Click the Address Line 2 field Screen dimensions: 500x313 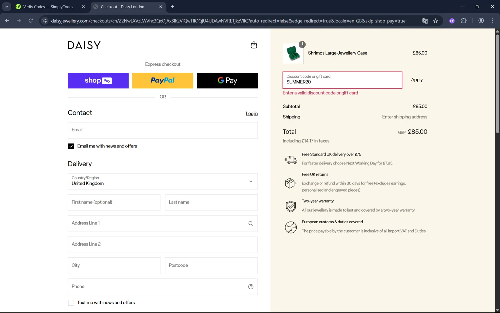[x=163, y=245]
